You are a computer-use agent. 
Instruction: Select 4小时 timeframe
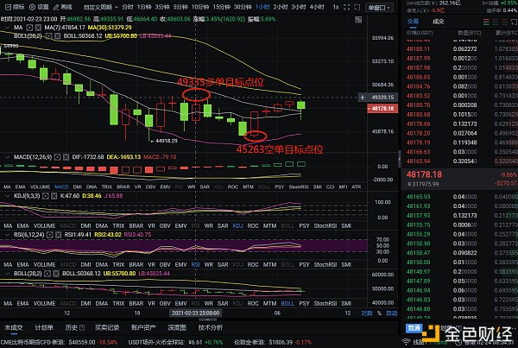pyautogui.click(x=317, y=7)
